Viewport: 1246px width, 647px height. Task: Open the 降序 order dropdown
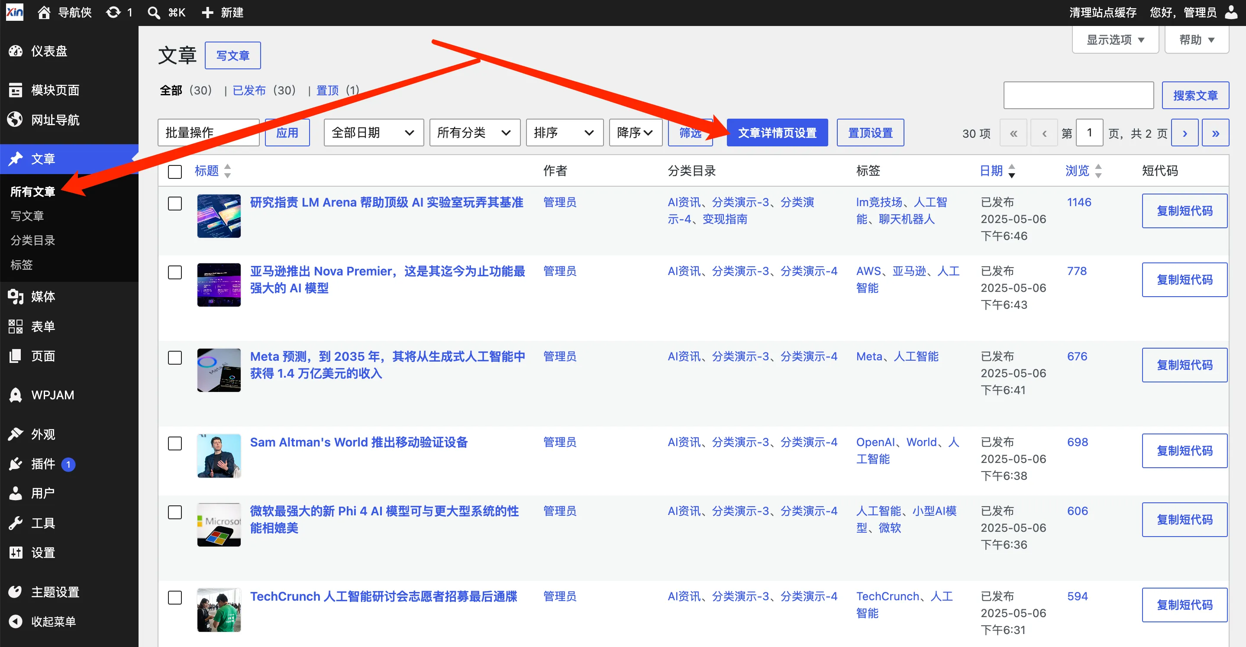click(x=636, y=133)
